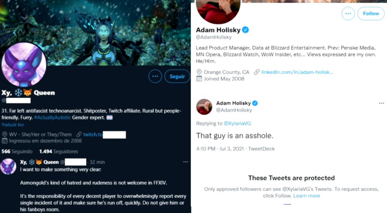Viewport: 387px width, 213px height.
Task: Open the #ActuallyAutistic hashtag
Action: coord(53,117)
